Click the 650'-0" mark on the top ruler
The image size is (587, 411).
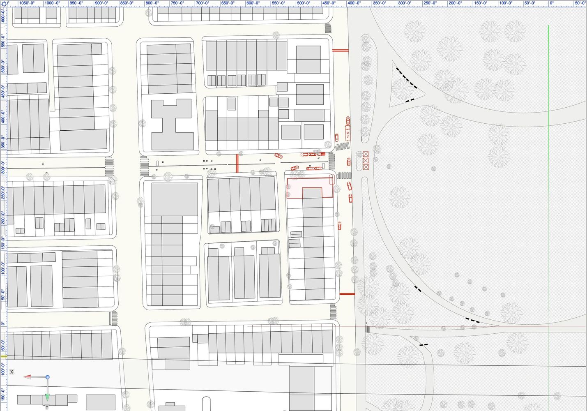point(228,3)
